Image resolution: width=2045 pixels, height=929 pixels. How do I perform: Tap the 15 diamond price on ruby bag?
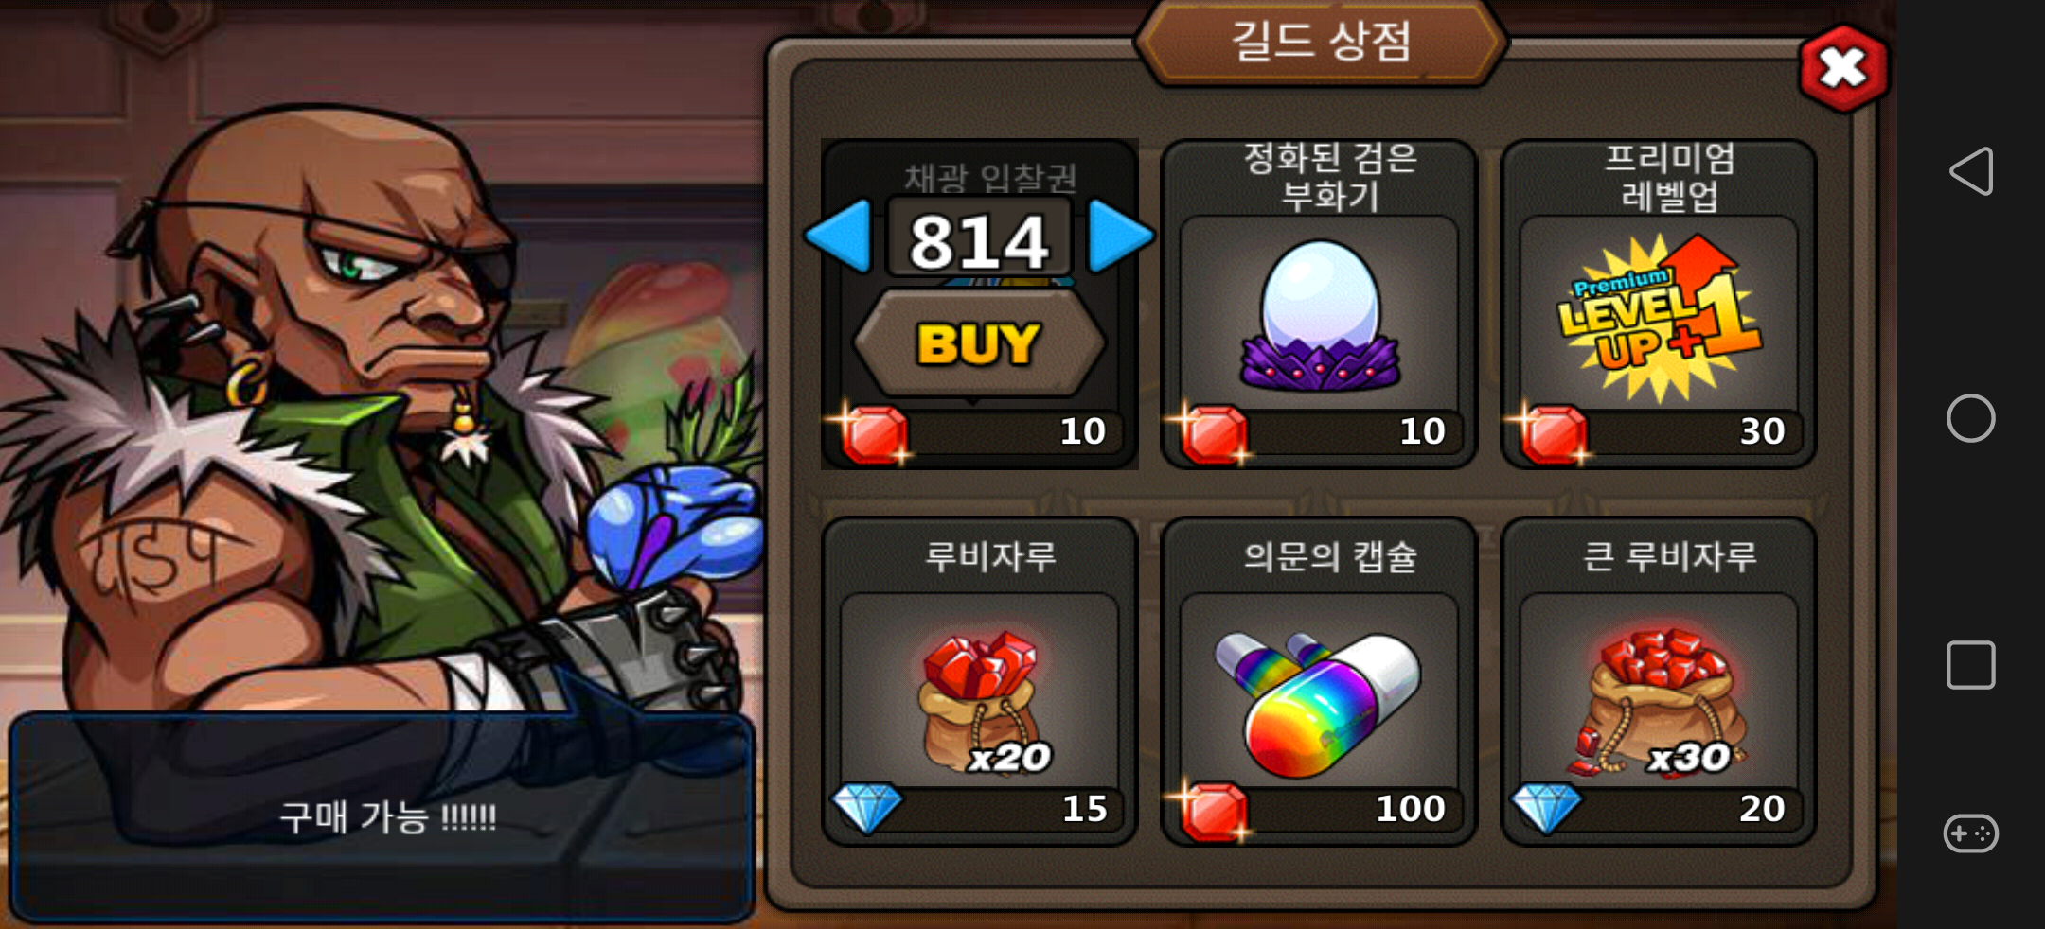click(1084, 809)
